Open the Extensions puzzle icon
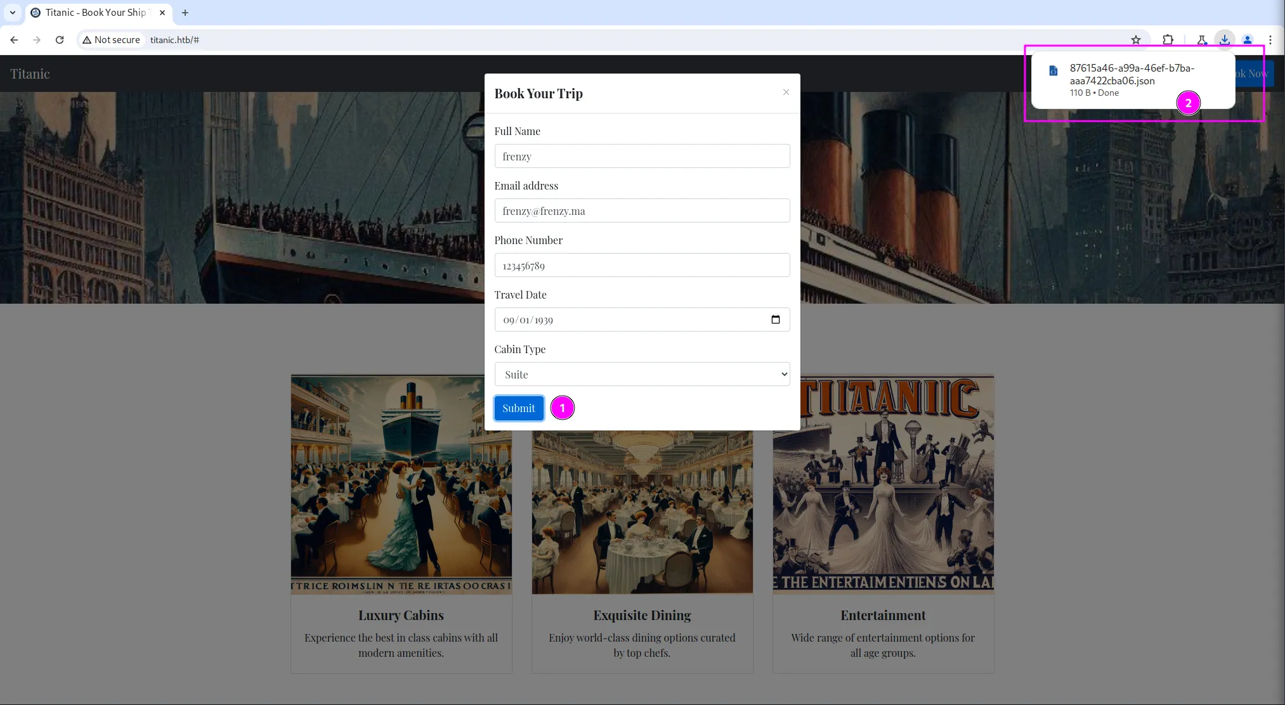The width and height of the screenshot is (1285, 705). pos(1168,40)
